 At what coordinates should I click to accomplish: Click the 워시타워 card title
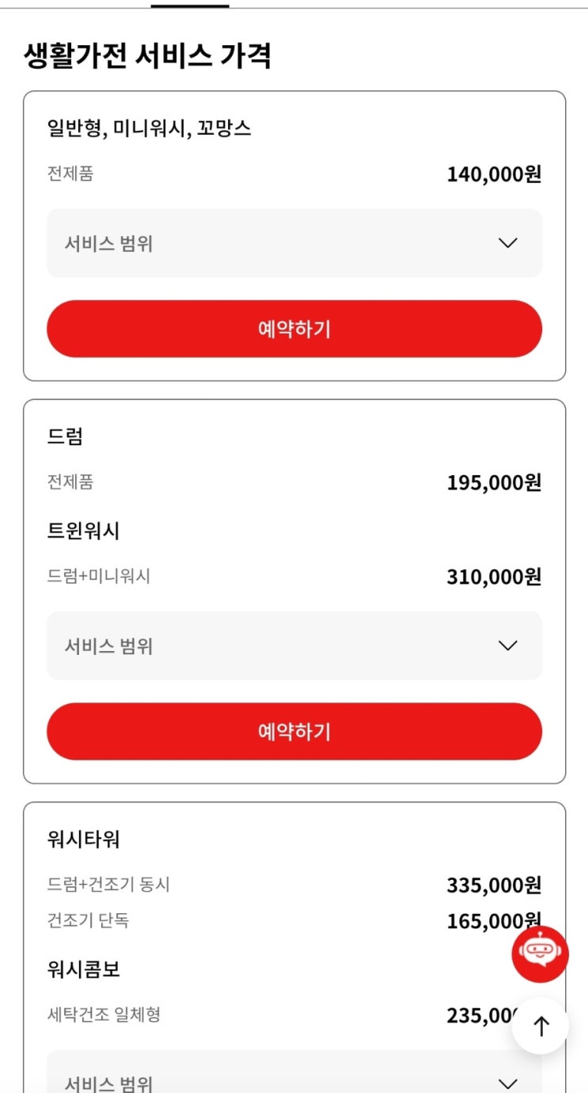(x=83, y=839)
